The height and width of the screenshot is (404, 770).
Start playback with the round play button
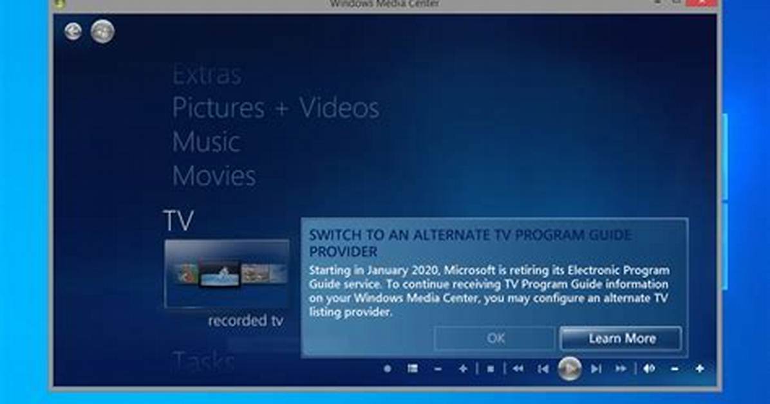[570, 369]
